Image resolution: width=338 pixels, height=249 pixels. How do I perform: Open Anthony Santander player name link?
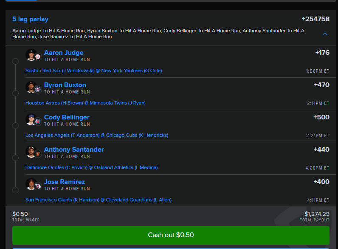point(74,150)
